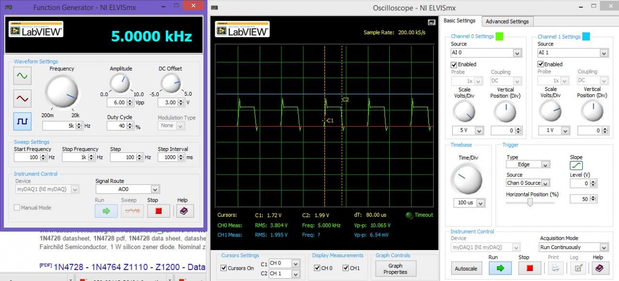Click the Channel 0 Scale Volts/Div knob
This screenshot has height=281, width=619.
tap(464, 112)
